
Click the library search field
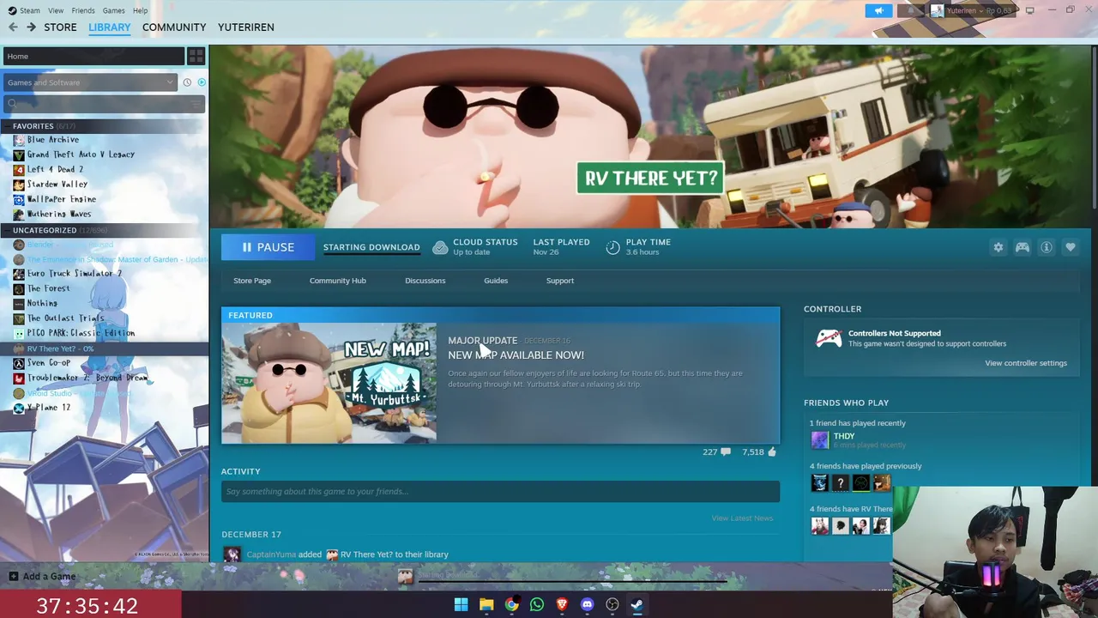click(x=103, y=104)
